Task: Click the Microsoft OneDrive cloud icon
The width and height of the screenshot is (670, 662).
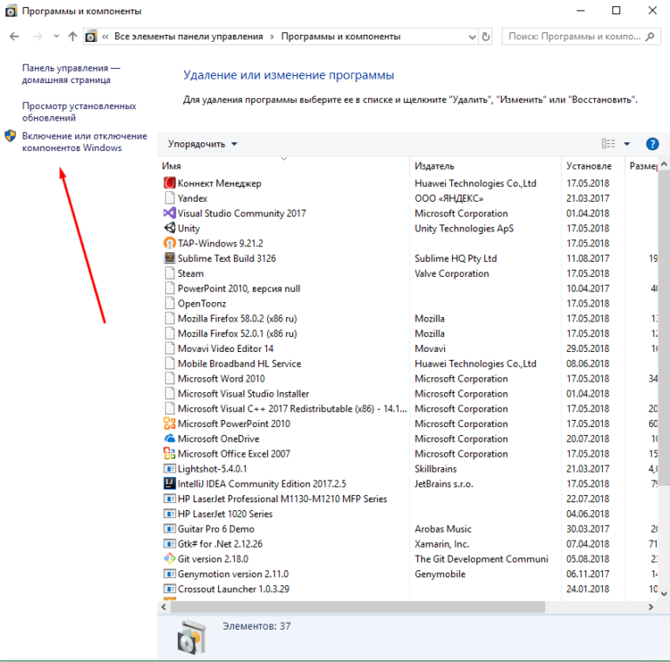Action: click(x=169, y=438)
